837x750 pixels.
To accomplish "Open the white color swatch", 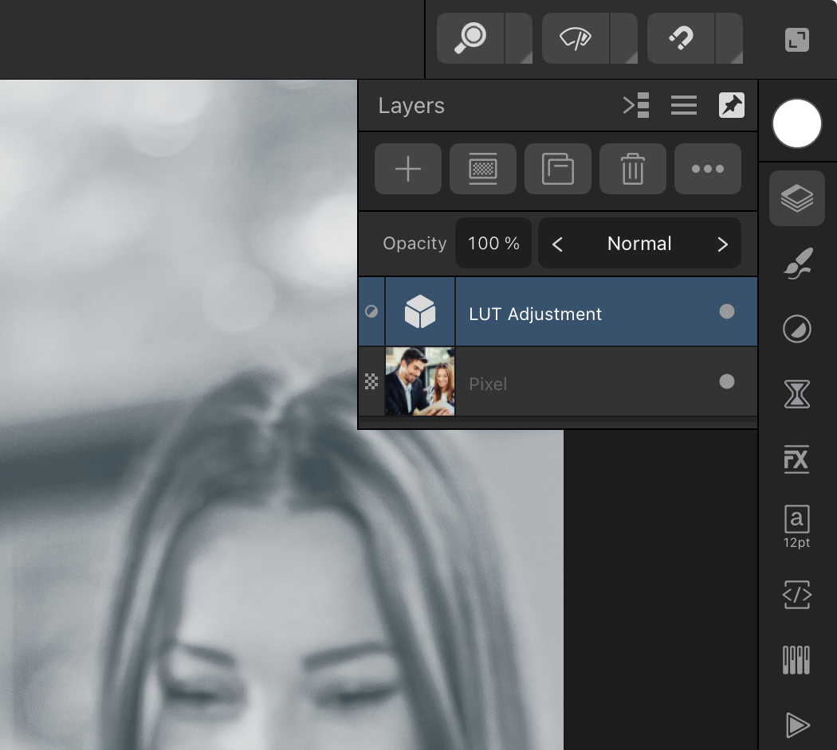I will pos(797,123).
